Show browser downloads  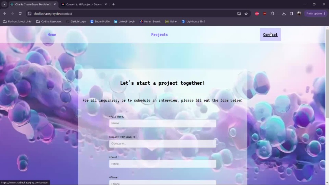(284, 13)
